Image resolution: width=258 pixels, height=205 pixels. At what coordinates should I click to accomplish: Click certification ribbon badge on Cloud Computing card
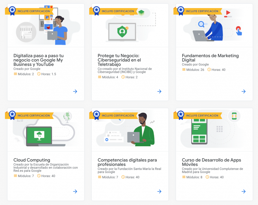click(x=12, y=115)
